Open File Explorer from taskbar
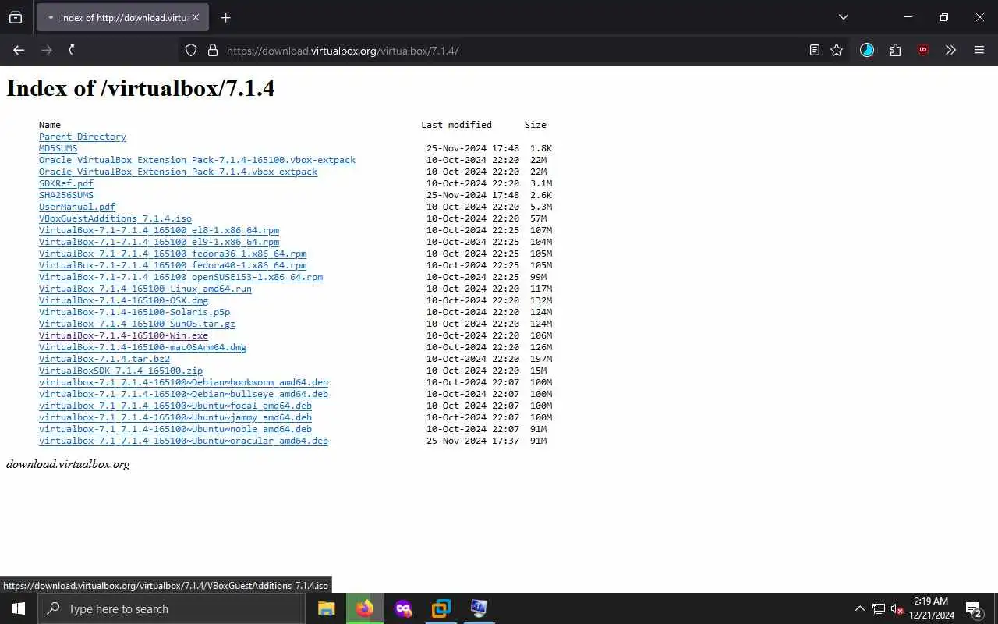The image size is (998, 624). (326, 608)
